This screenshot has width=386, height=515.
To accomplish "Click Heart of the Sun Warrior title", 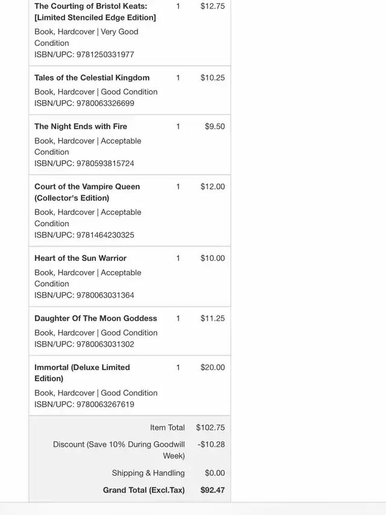I will point(80,258).
